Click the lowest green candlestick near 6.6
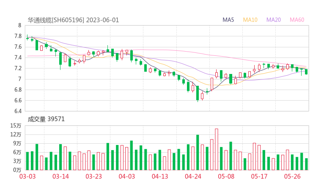 (198, 93)
